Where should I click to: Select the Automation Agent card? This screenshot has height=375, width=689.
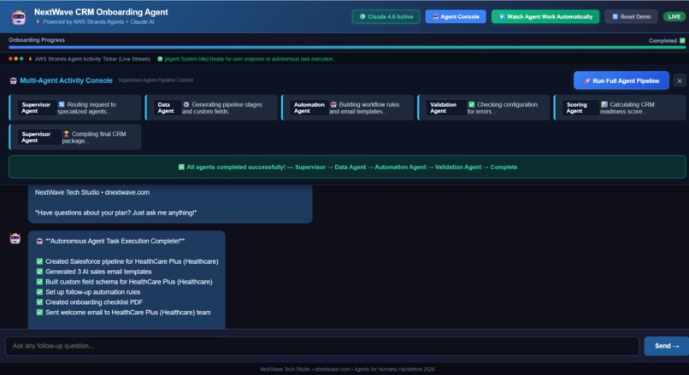point(348,108)
